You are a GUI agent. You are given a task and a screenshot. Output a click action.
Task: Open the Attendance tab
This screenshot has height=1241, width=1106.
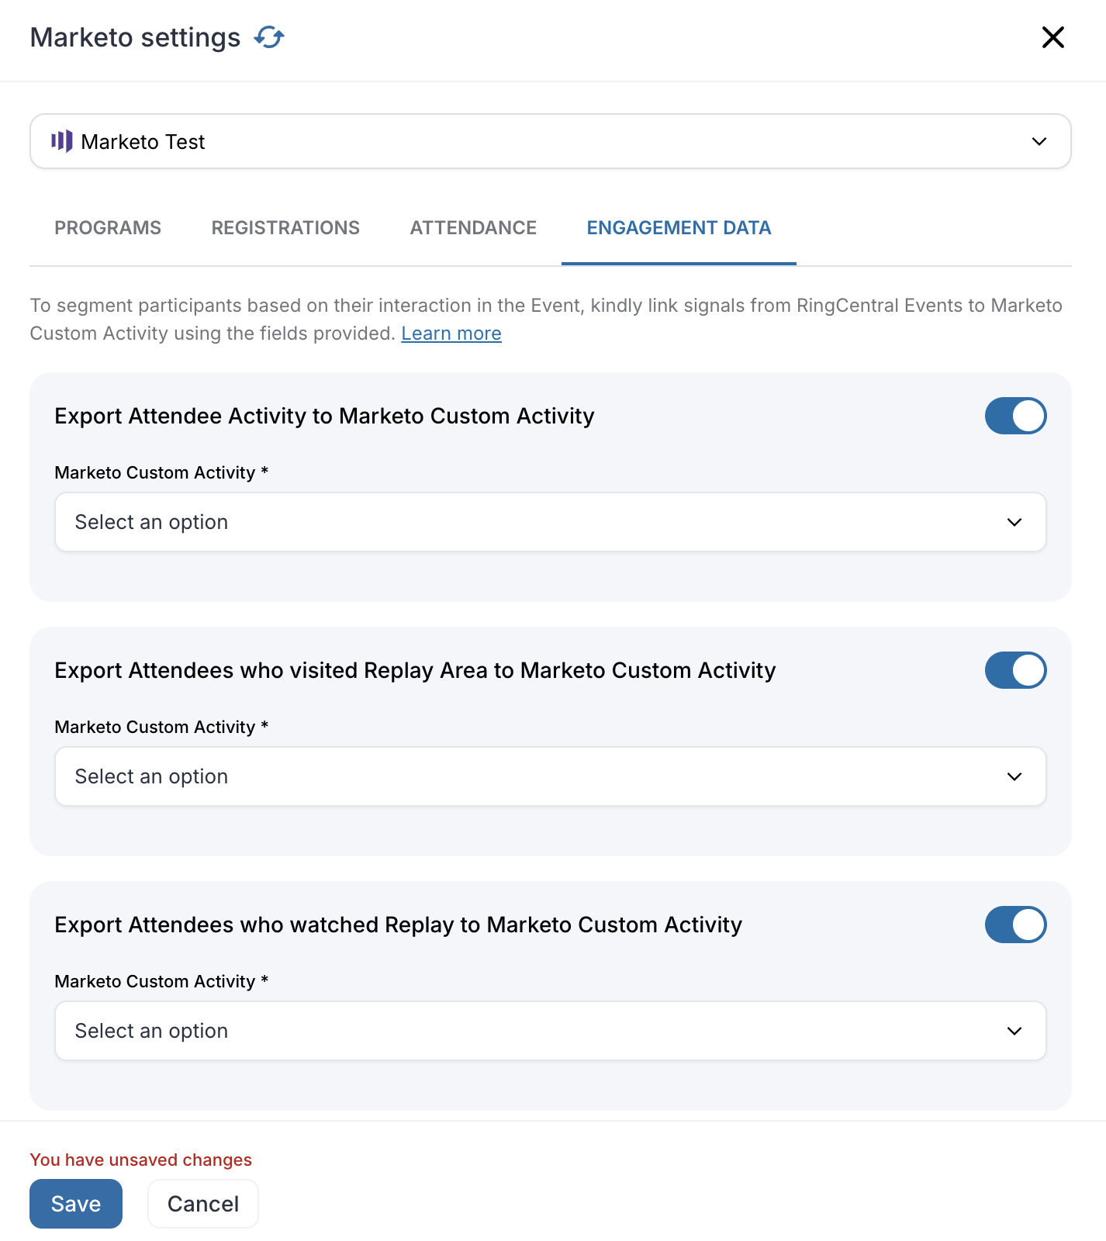click(473, 228)
